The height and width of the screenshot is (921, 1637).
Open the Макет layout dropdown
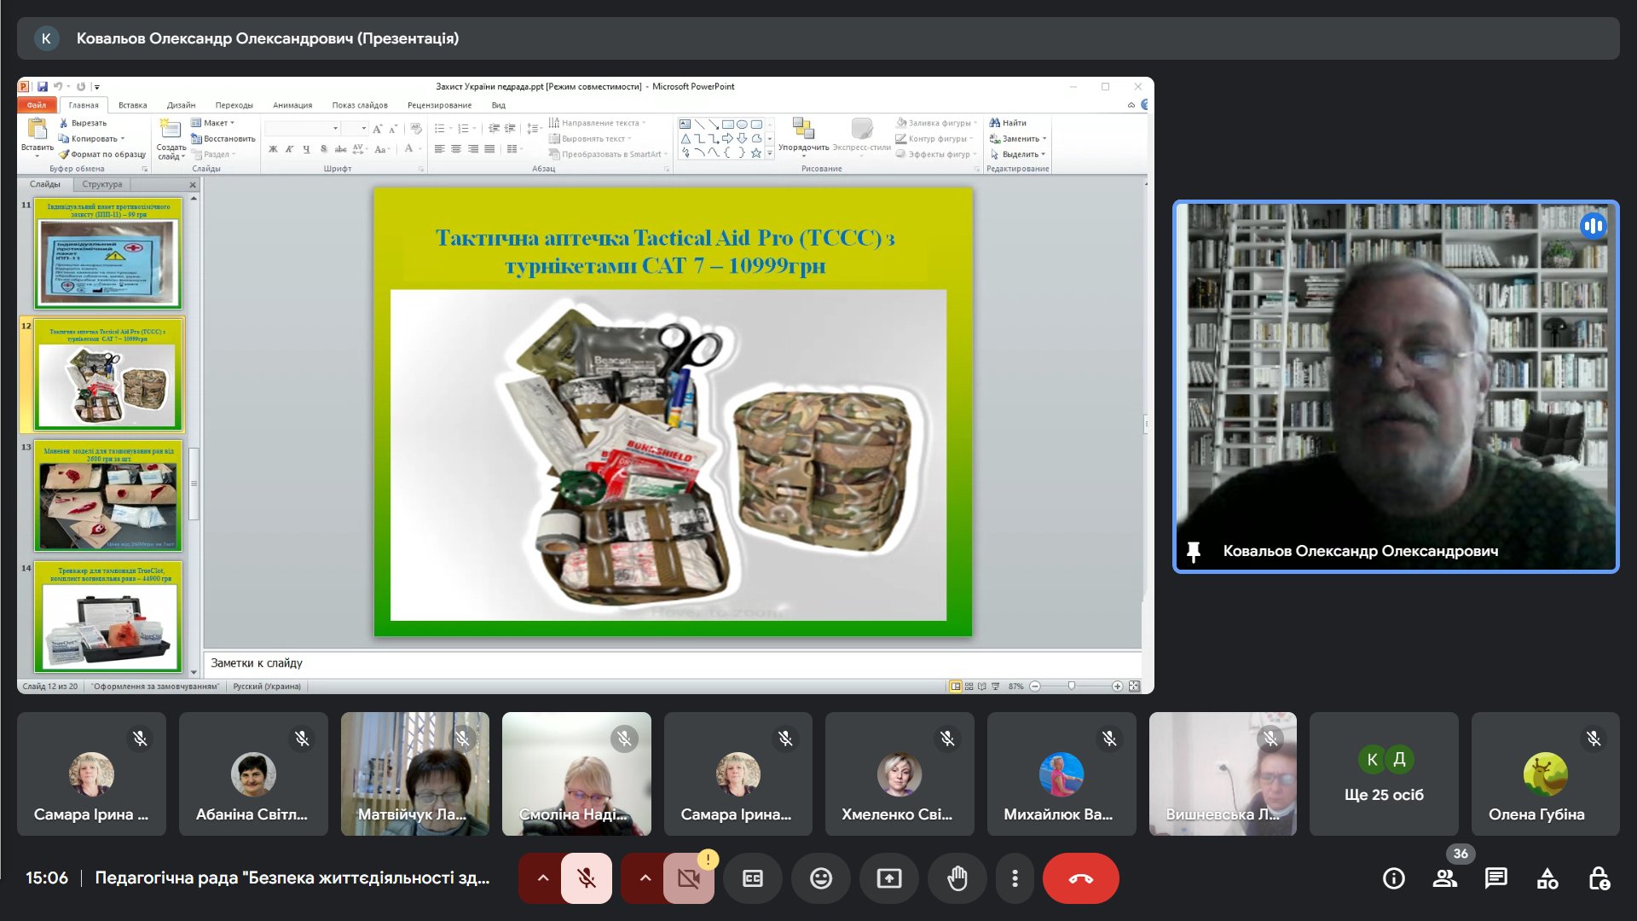(213, 123)
